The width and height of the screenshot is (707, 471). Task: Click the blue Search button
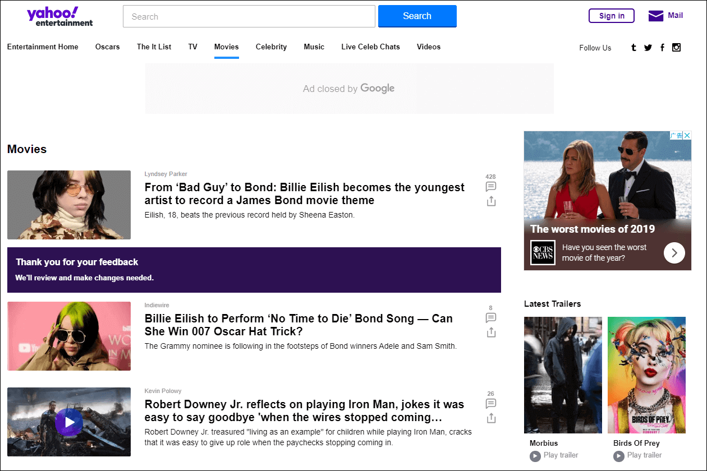[417, 16]
